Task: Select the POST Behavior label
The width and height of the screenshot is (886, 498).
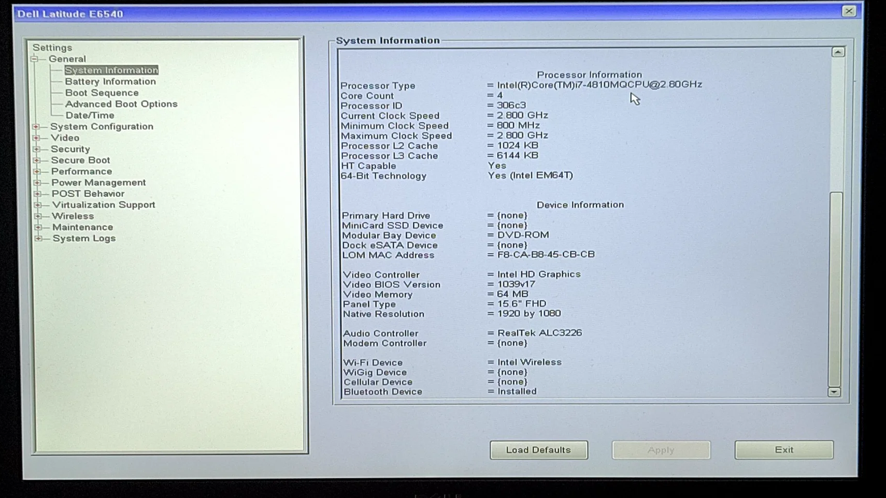Action: pyautogui.click(x=88, y=194)
